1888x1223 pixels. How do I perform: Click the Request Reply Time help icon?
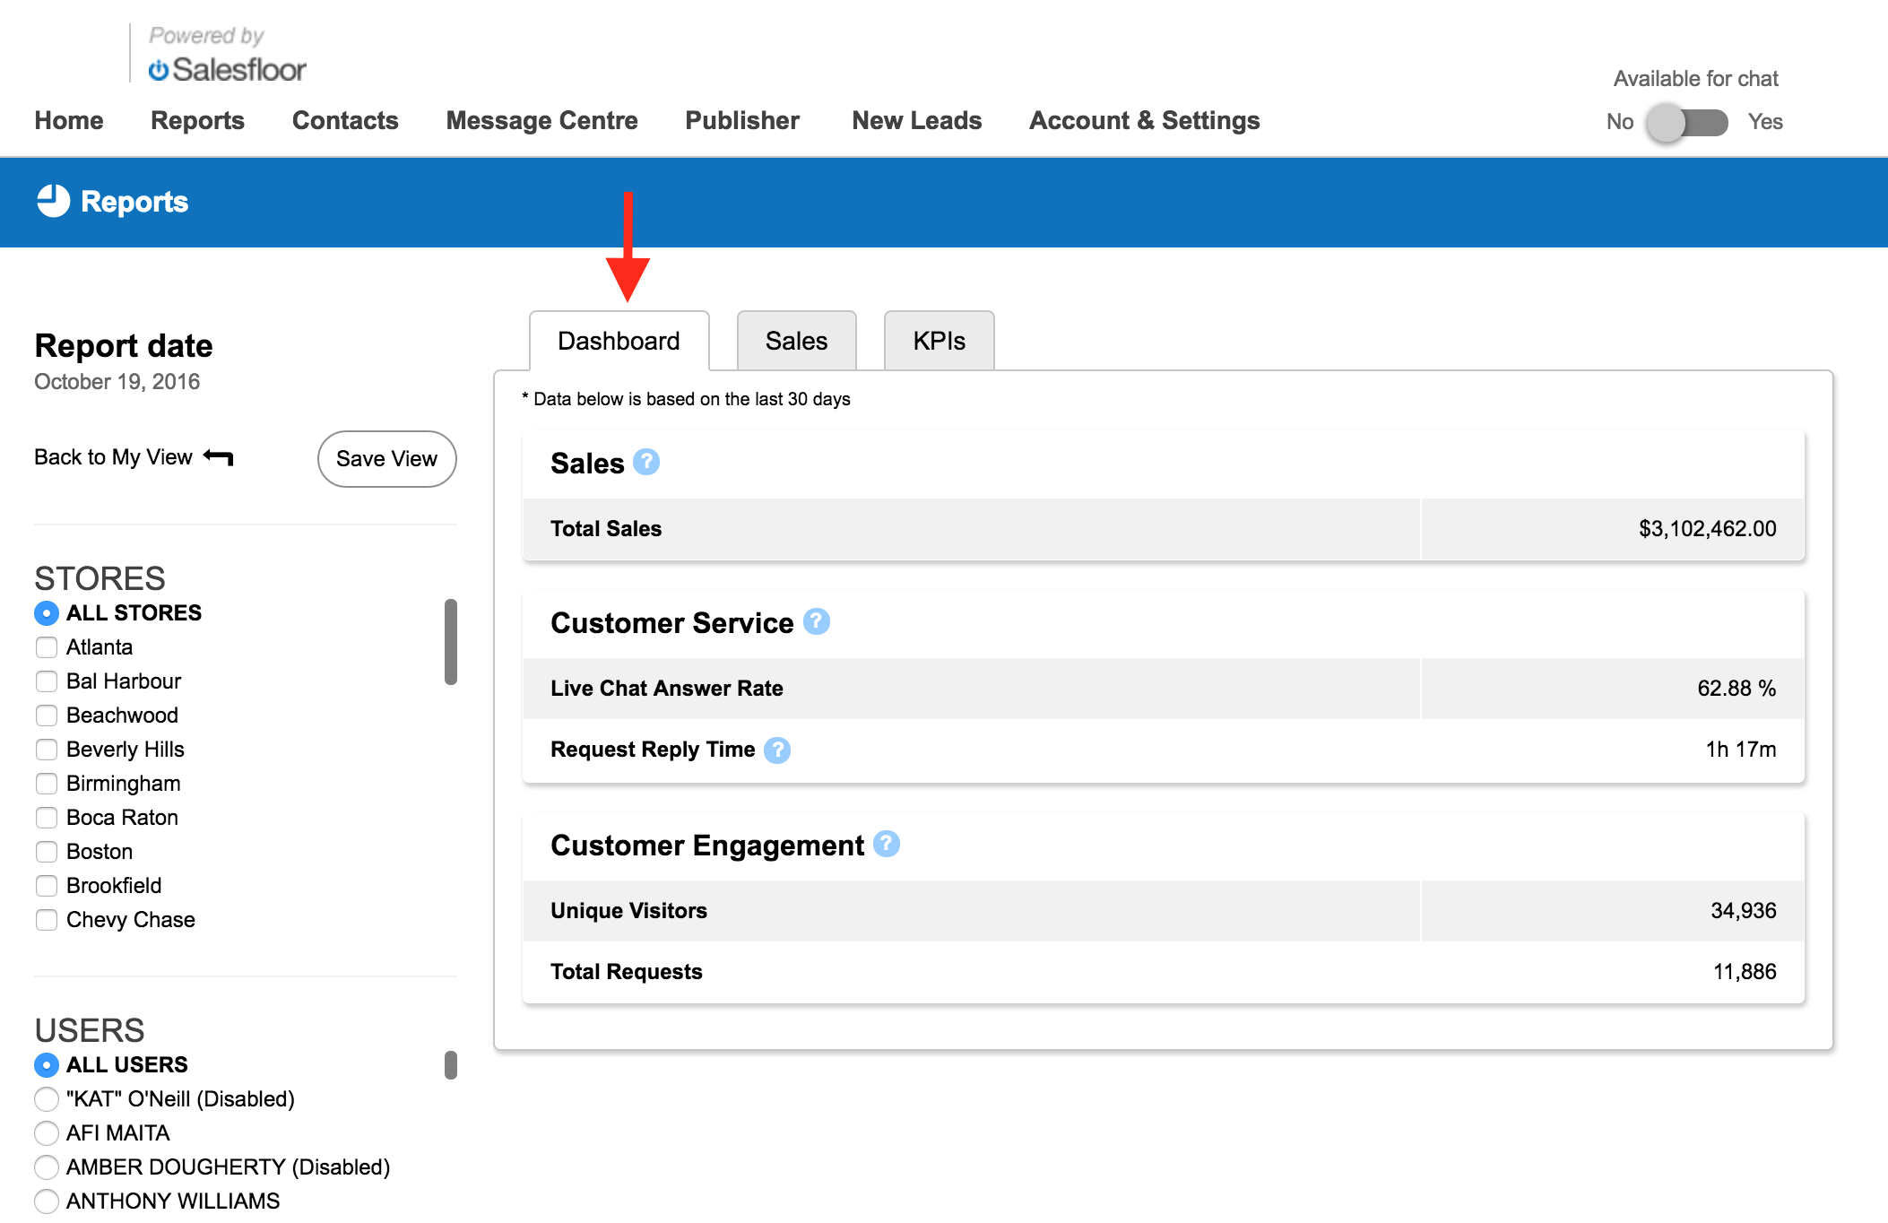tap(776, 750)
